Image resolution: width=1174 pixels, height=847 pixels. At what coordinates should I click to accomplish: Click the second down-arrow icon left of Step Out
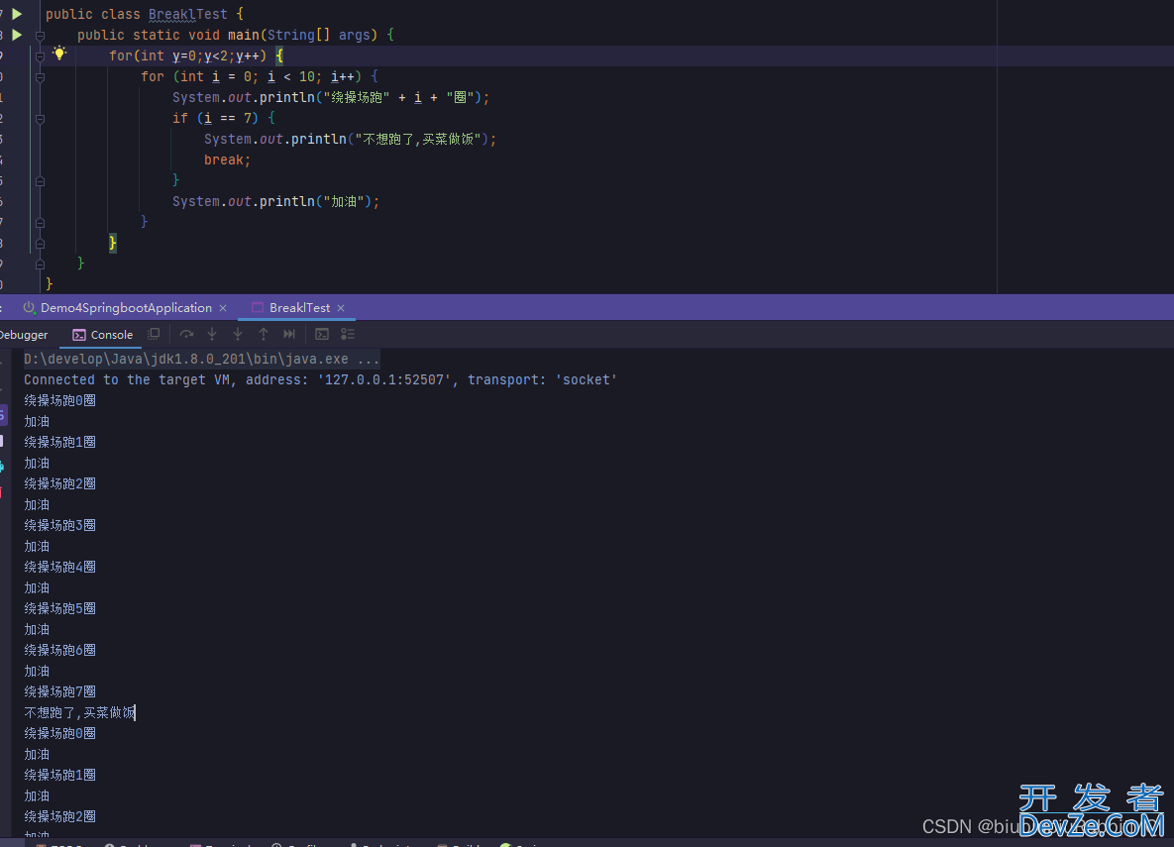click(x=238, y=334)
